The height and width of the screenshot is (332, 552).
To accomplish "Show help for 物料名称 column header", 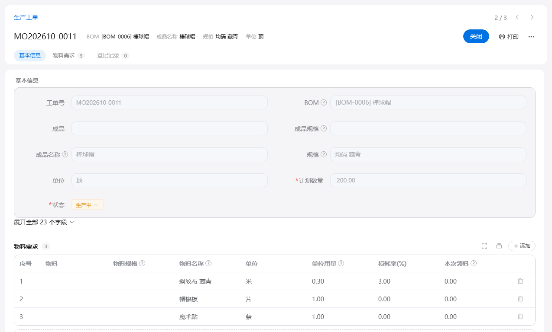I will click(x=208, y=263).
